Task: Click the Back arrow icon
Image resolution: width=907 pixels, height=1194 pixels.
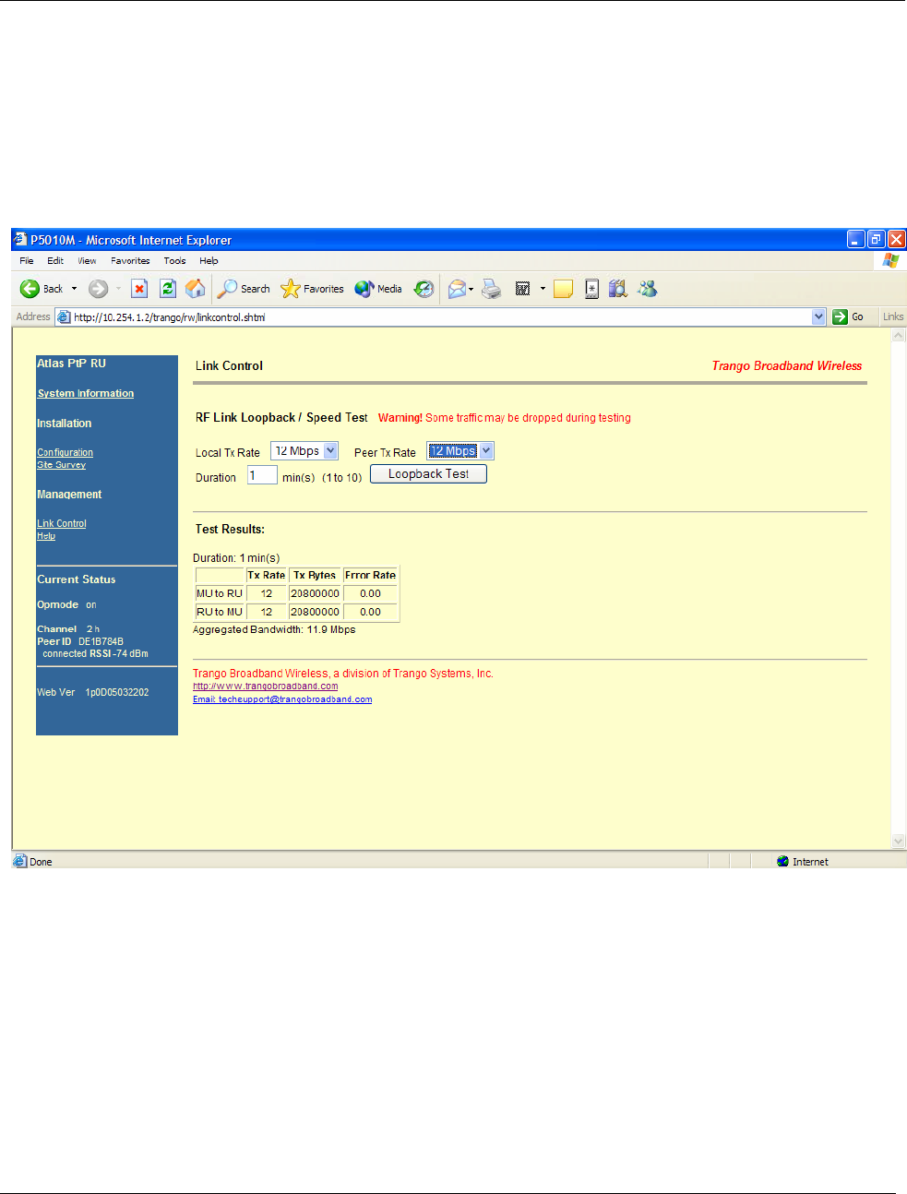Action: click(x=30, y=289)
